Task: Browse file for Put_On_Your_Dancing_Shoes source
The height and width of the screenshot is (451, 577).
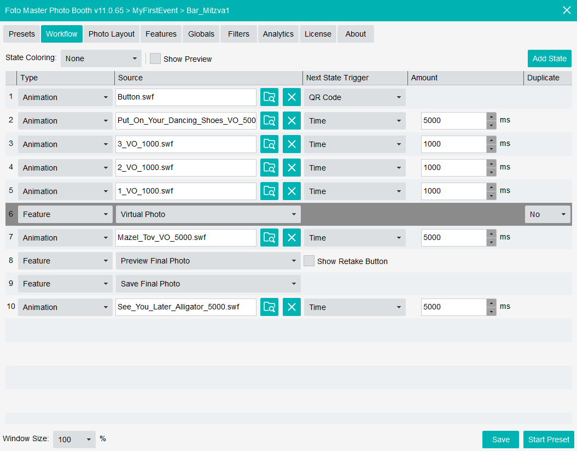Action: point(269,121)
